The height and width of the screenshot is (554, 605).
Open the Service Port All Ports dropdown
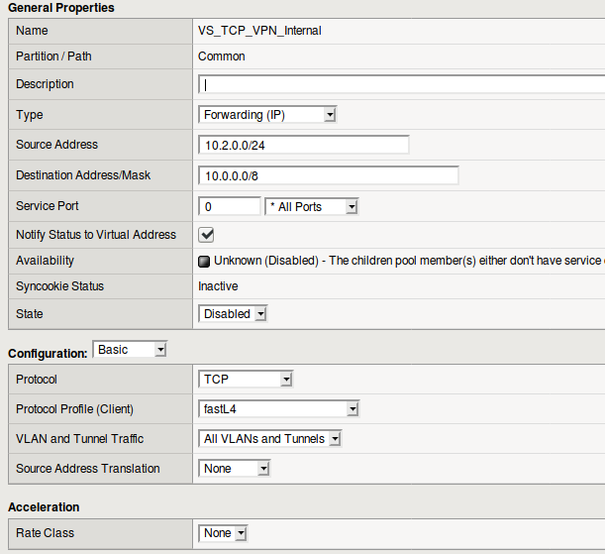click(312, 207)
